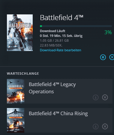
Task: Start China Rising download now
Action: (x=96, y=127)
